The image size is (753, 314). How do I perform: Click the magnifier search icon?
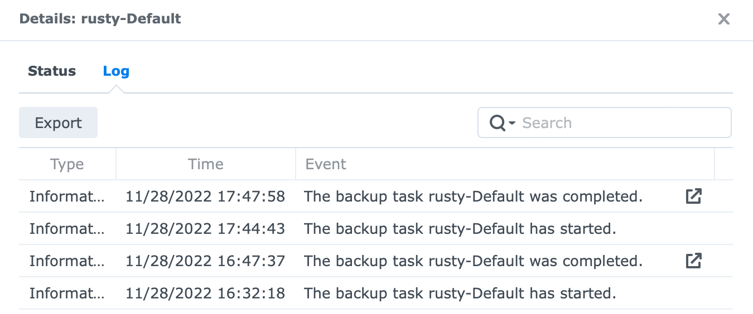pyautogui.click(x=496, y=123)
